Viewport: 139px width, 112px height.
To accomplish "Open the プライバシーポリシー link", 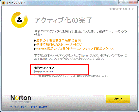I will click(x=19, y=107).
